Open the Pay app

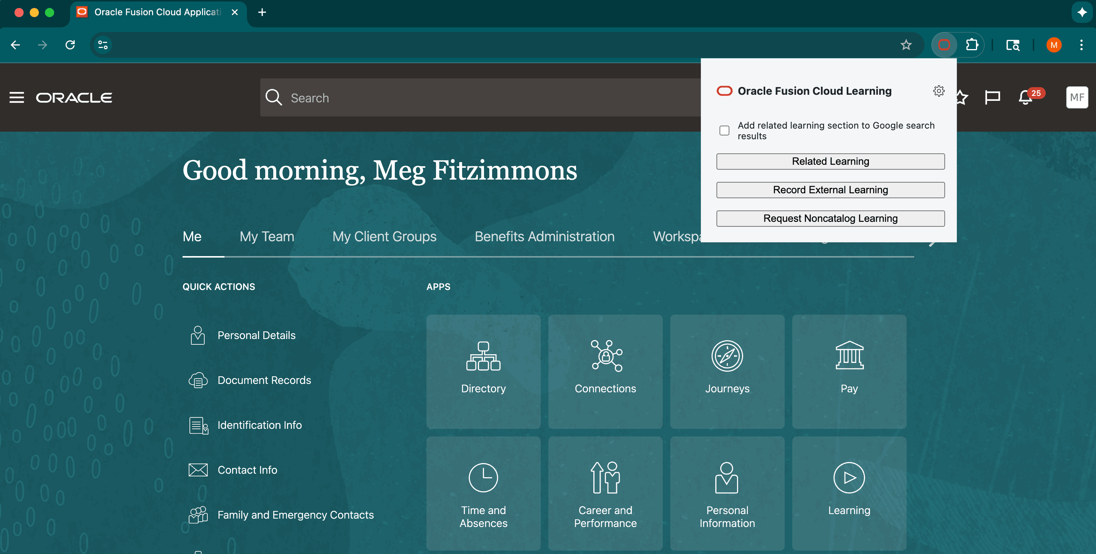point(849,372)
